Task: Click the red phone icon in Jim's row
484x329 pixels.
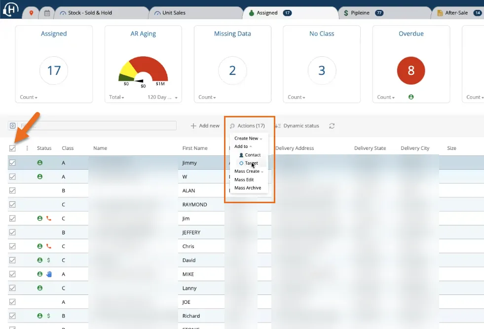Action: pyautogui.click(x=49, y=218)
